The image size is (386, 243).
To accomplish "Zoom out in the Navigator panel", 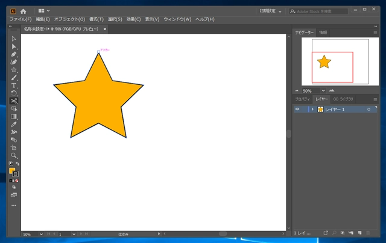I will pyautogui.click(x=297, y=91).
